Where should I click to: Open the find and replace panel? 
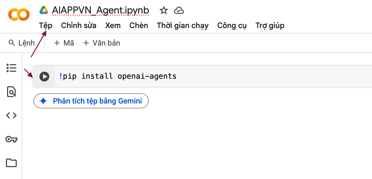point(11,92)
